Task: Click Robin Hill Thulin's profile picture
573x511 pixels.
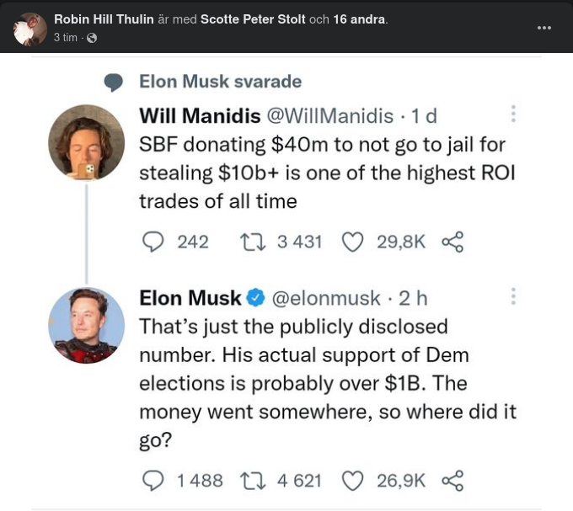Action: coord(30,29)
